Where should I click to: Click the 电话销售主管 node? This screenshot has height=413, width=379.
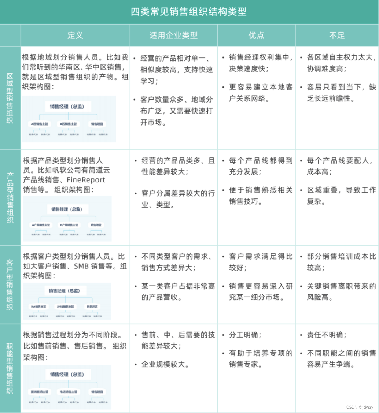coord(68,392)
